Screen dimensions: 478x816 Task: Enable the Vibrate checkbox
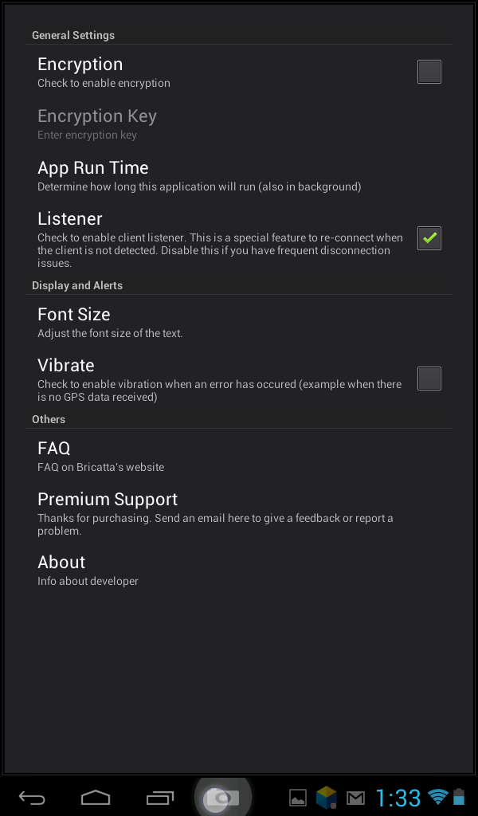[429, 378]
